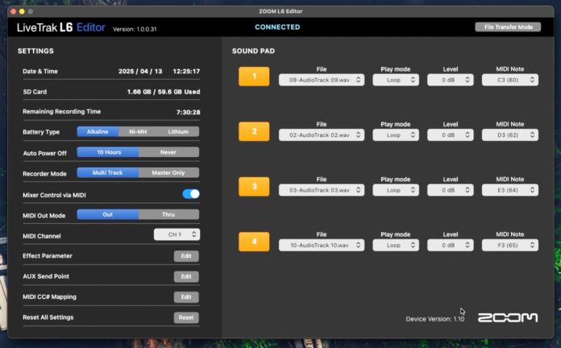Set MIDI Out Mode to Thru
The image size is (561, 348).
(168, 214)
